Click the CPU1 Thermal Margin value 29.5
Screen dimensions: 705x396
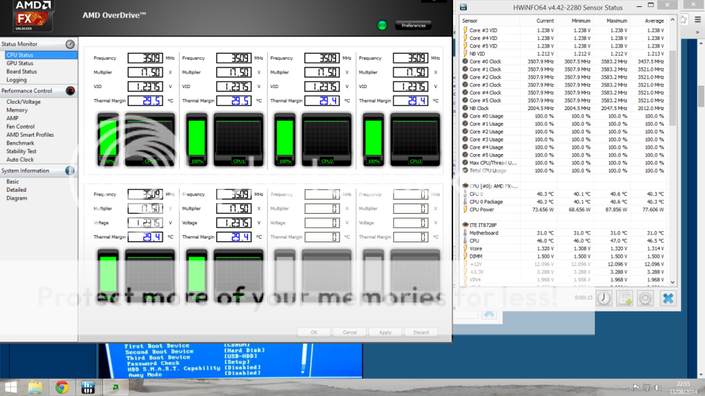[234, 100]
